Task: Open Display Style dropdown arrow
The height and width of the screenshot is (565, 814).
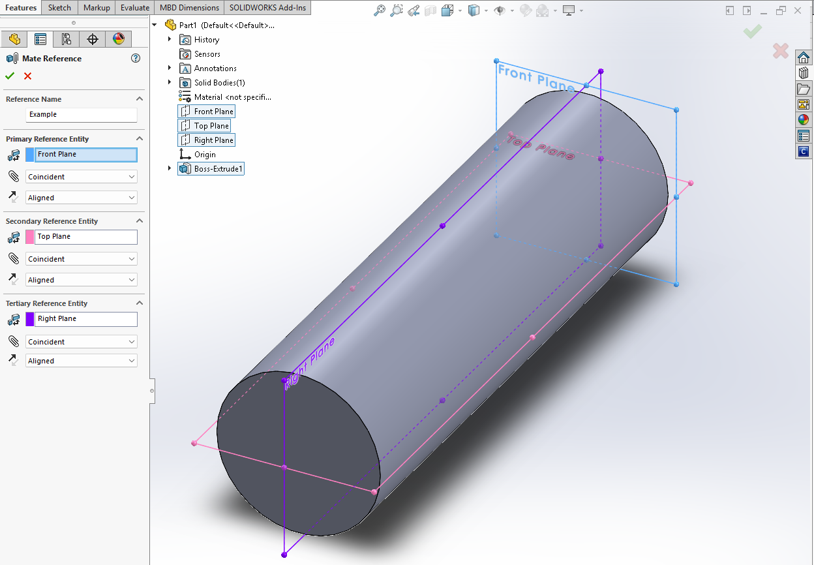Action: click(x=486, y=10)
